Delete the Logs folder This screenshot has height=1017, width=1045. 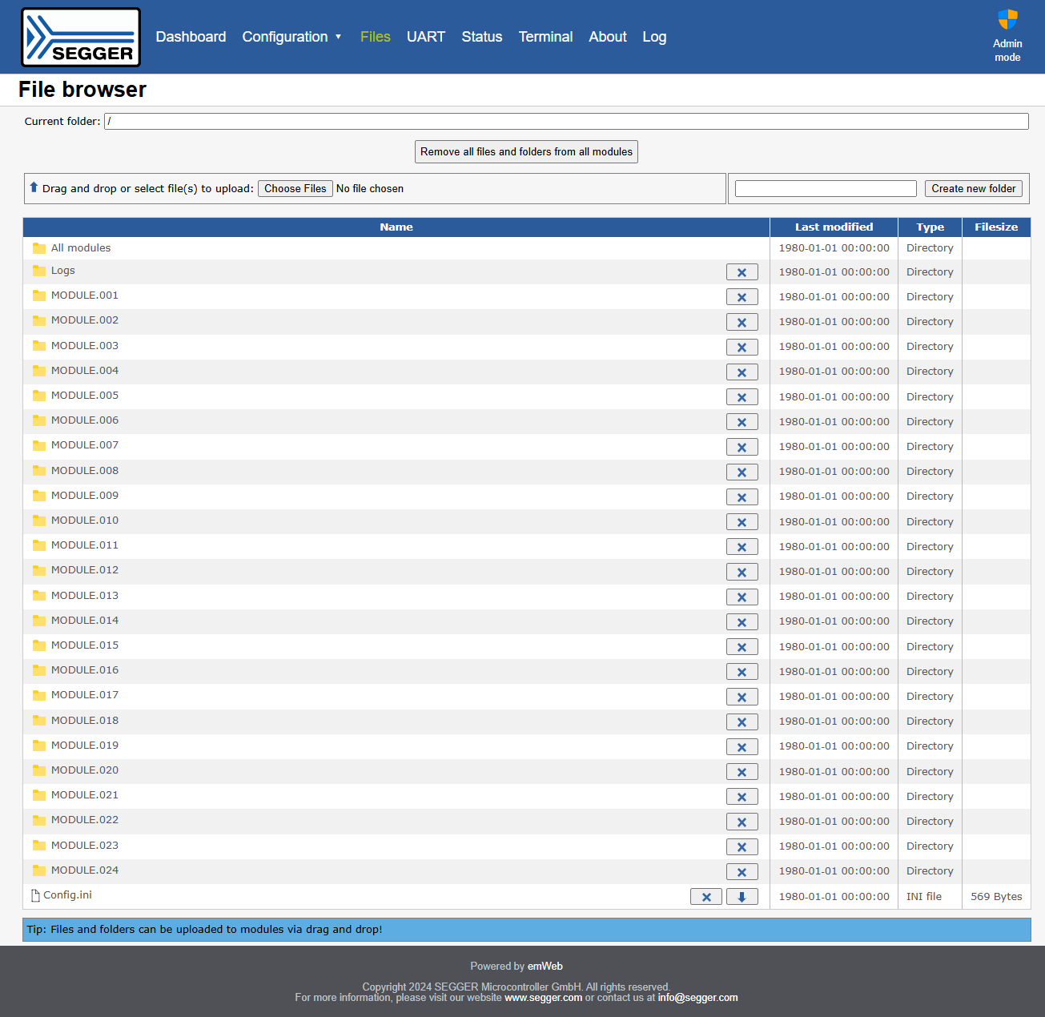(742, 272)
